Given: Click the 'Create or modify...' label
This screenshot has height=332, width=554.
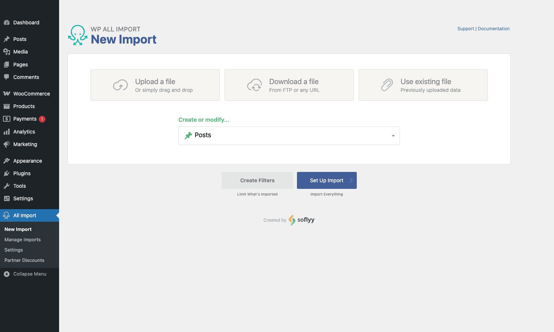Looking at the screenshot, I should [204, 120].
